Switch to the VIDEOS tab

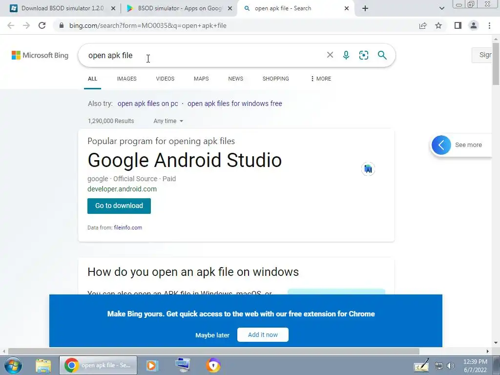coord(165,79)
